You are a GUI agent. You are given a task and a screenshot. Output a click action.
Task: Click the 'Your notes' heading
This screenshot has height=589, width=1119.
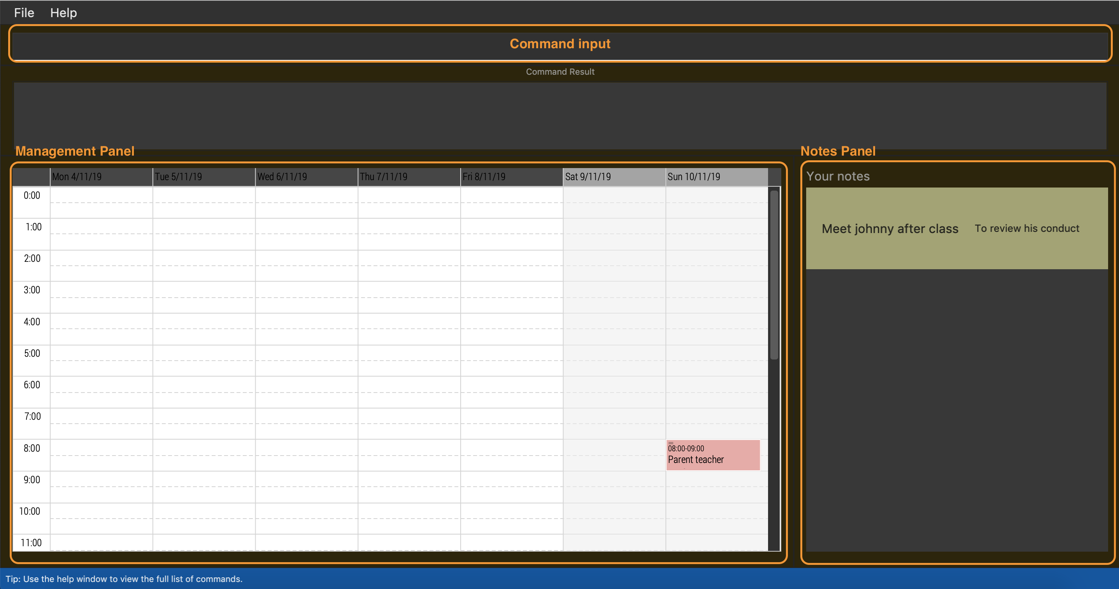(838, 176)
